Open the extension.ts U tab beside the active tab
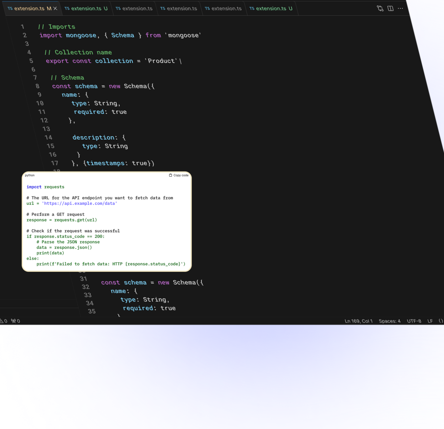Image resolution: width=444 pixels, height=429 pixels. [x=86, y=9]
